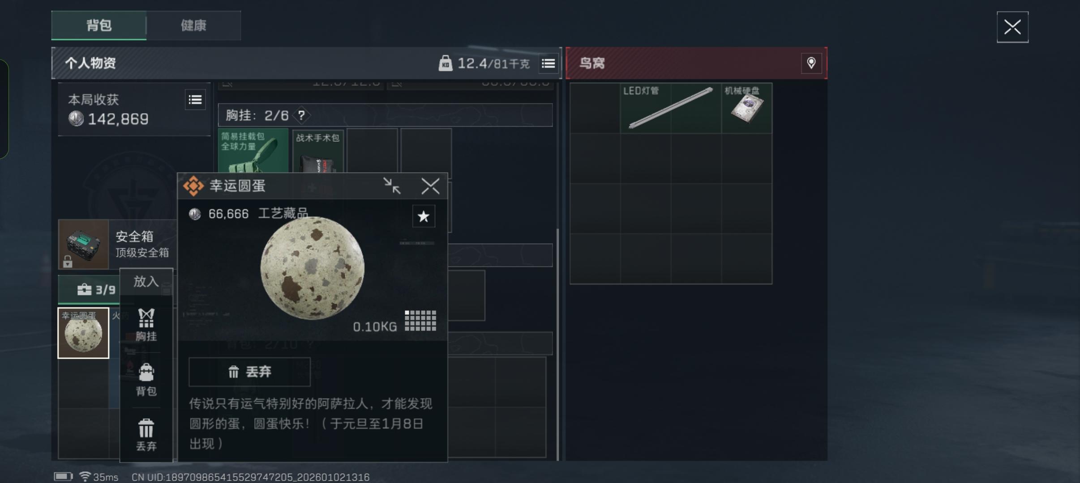Screen dimensions: 1080x483
Task: Collapse the 幸运圆蛋 detail popup with shrink arrows
Action: [392, 186]
